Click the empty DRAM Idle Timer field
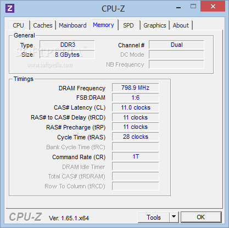The height and width of the screenshot is (228, 229). (x=136, y=166)
